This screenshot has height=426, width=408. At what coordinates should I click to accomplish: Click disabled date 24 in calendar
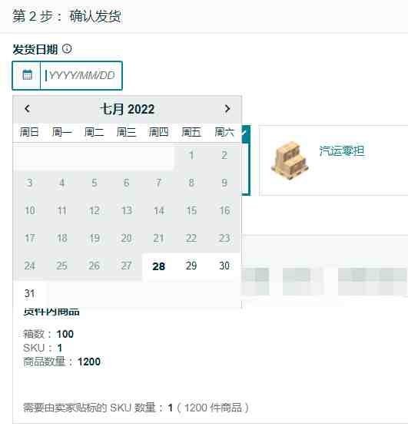tap(29, 266)
